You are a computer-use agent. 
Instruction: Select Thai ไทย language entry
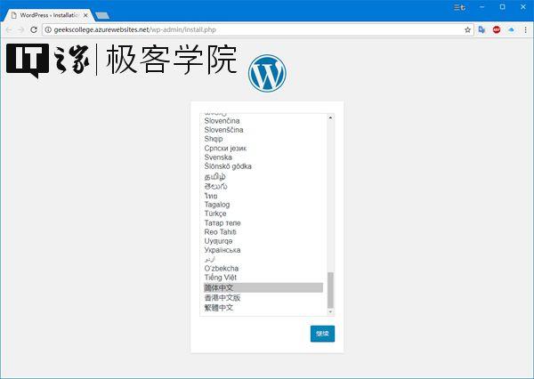pyautogui.click(x=211, y=196)
